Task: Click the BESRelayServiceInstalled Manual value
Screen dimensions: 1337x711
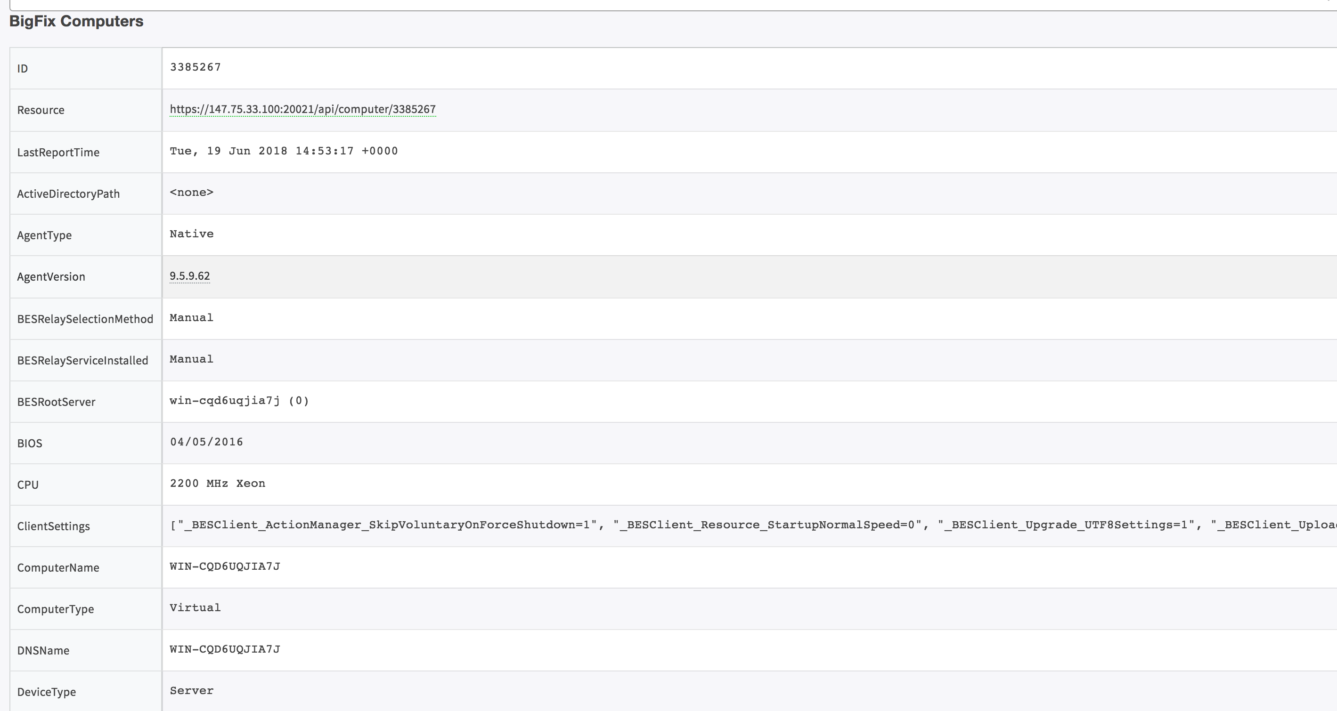Action: [192, 359]
